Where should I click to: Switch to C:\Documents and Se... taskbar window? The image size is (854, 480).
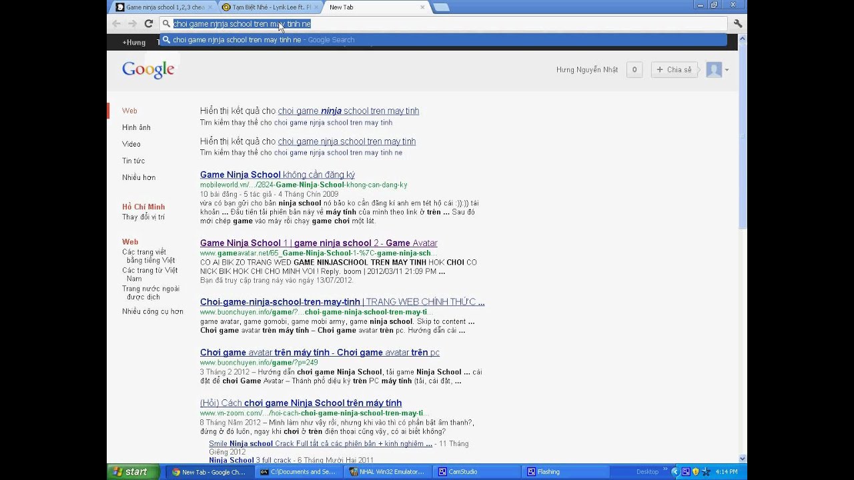click(x=298, y=471)
